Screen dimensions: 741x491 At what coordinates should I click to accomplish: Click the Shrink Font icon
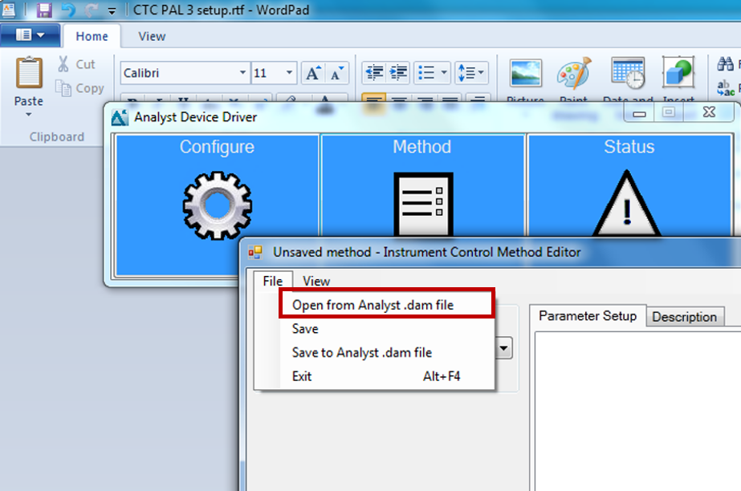point(337,73)
